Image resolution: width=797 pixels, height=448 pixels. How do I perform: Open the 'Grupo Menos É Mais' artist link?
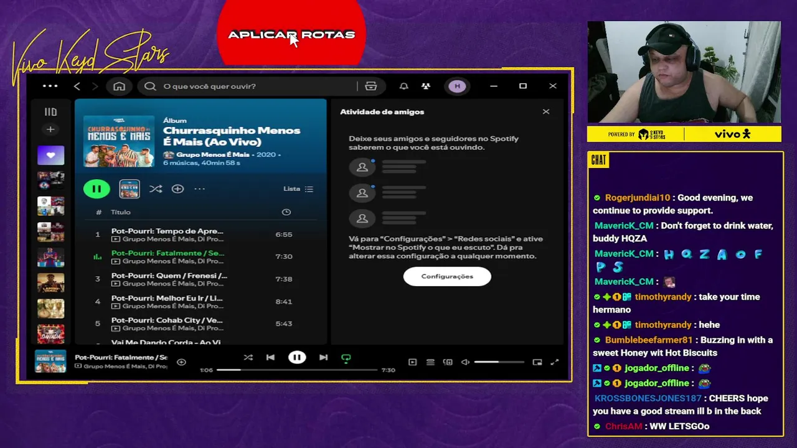213,154
